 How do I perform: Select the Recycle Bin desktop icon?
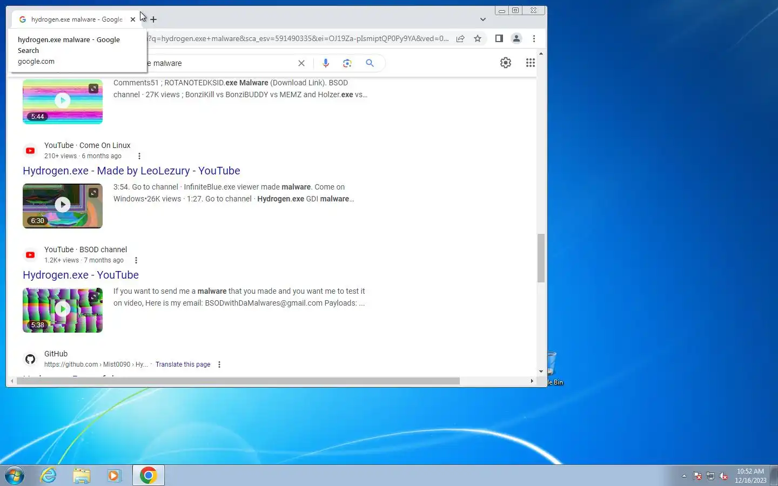pyautogui.click(x=555, y=368)
